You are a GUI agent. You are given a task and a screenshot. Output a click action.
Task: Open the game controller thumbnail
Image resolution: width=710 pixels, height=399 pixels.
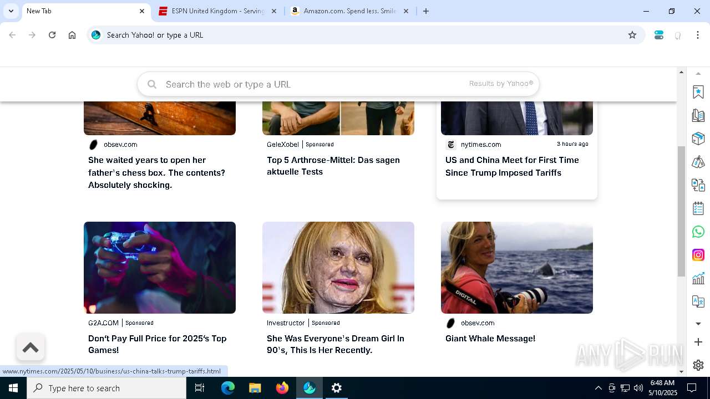[160, 268]
